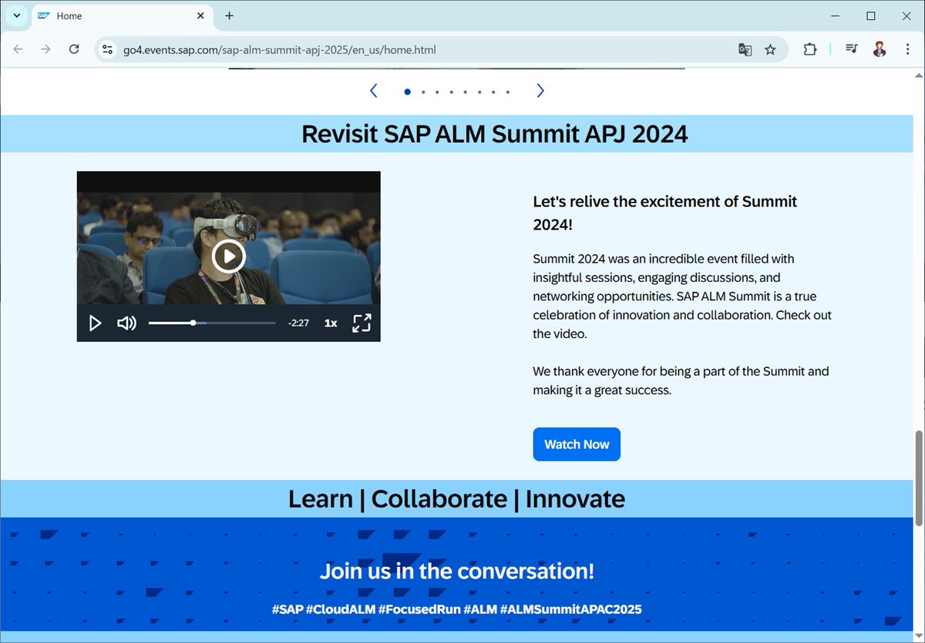Maximize the Chrome window

pyautogui.click(x=871, y=15)
